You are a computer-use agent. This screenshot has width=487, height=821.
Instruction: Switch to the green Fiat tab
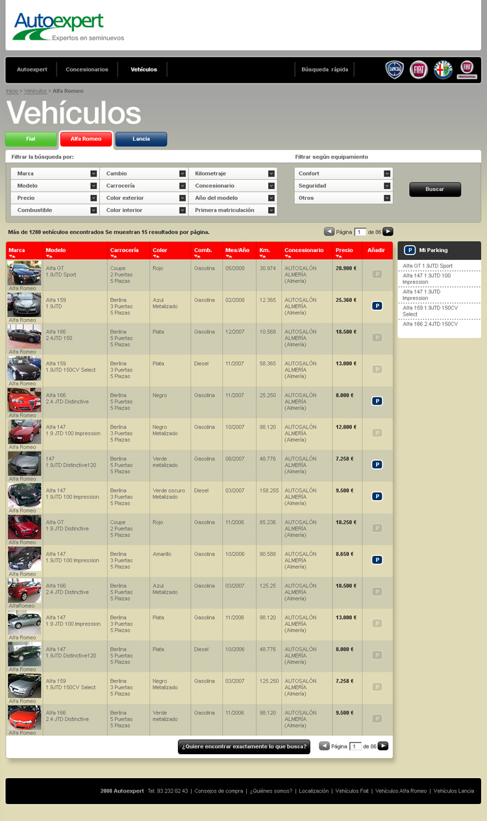pyautogui.click(x=31, y=139)
